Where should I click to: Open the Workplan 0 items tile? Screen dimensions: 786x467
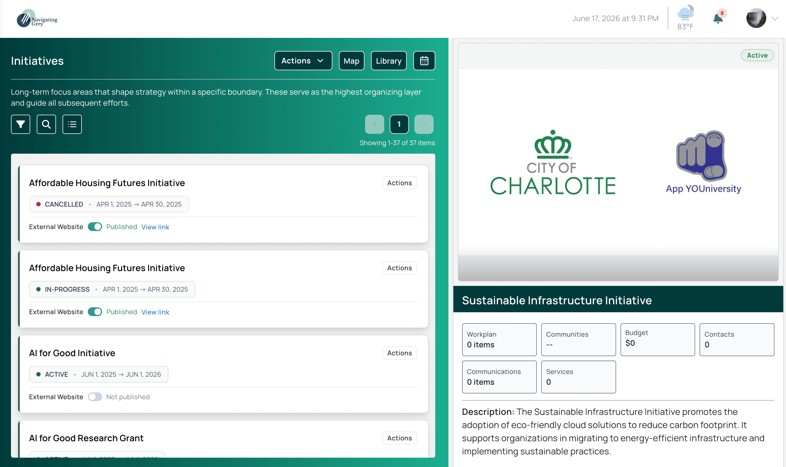click(x=499, y=340)
